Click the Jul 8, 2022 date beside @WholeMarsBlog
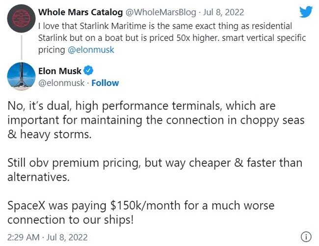The height and width of the screenshot is (246, 319). 223,12
